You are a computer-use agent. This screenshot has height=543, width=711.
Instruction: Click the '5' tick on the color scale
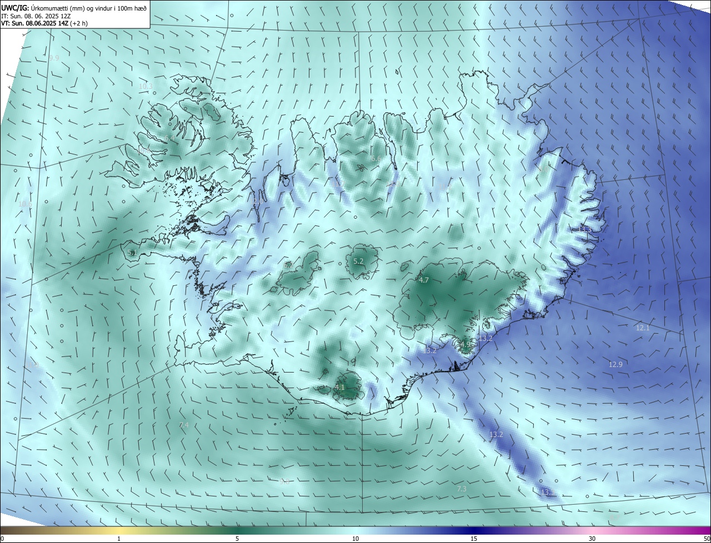[237, 539]
